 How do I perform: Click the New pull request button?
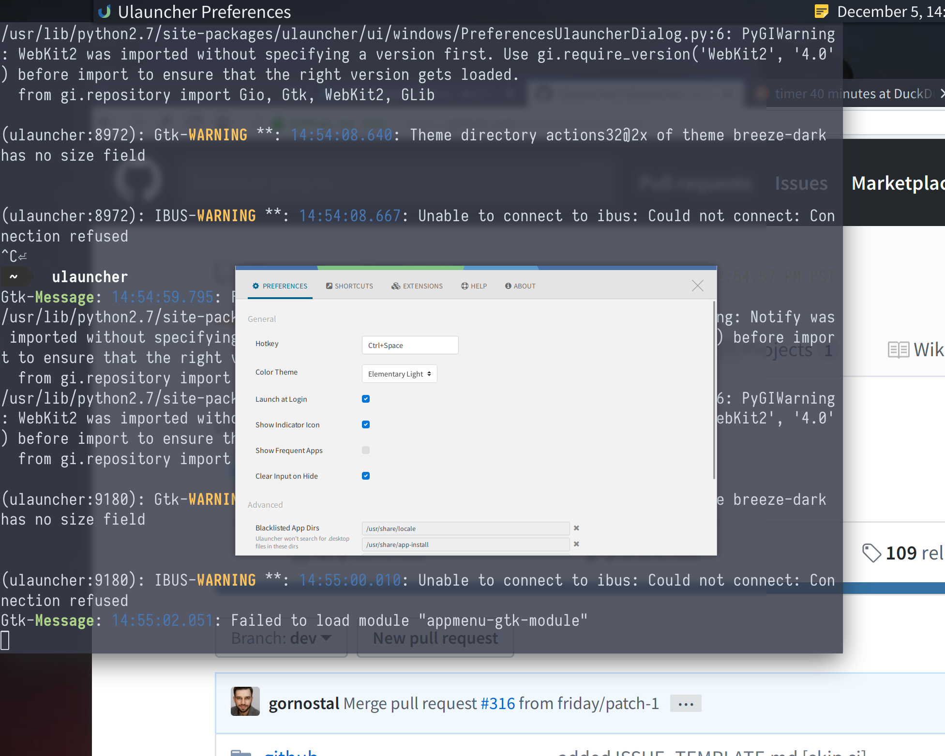[435, 638]
